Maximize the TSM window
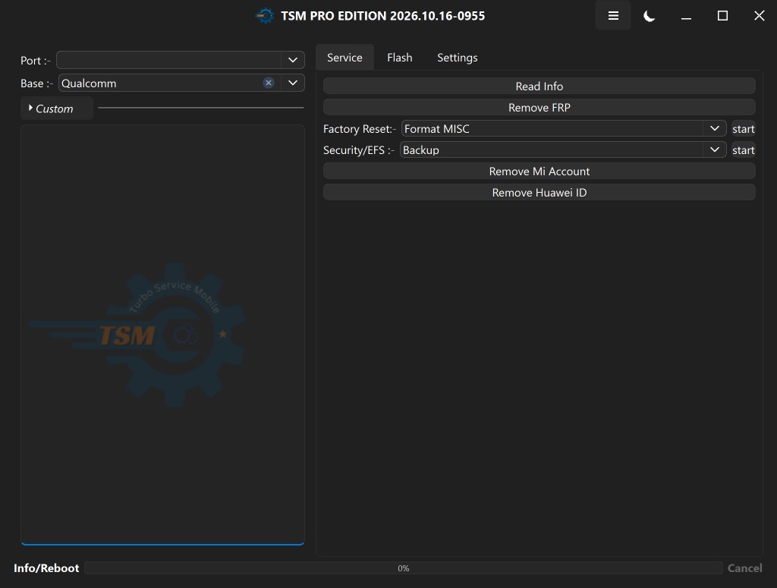The height and width of the screenshot is (588, 777). pyautogui.click(x=722, y=16)
